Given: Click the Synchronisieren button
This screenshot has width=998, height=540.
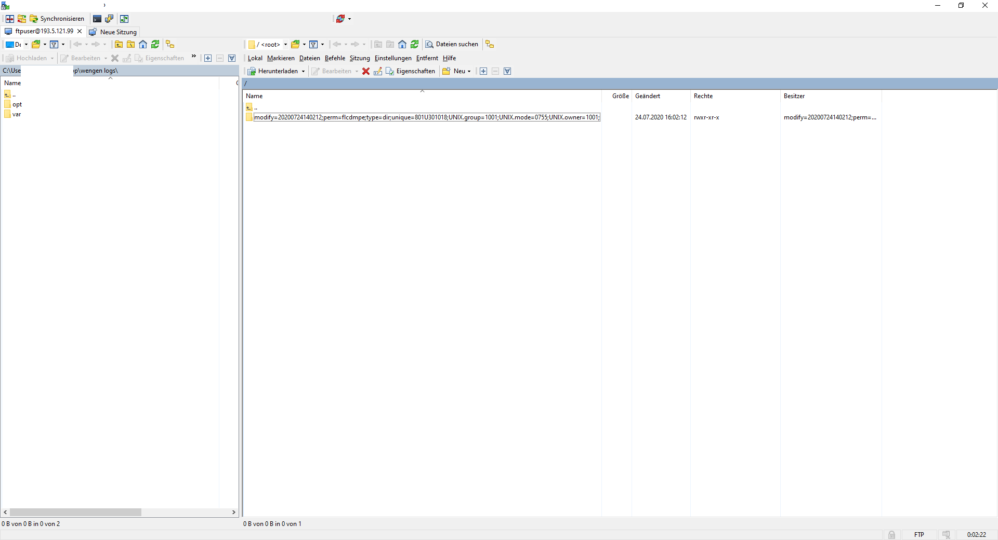Looking at the screenshot, I should click(57, 19).
